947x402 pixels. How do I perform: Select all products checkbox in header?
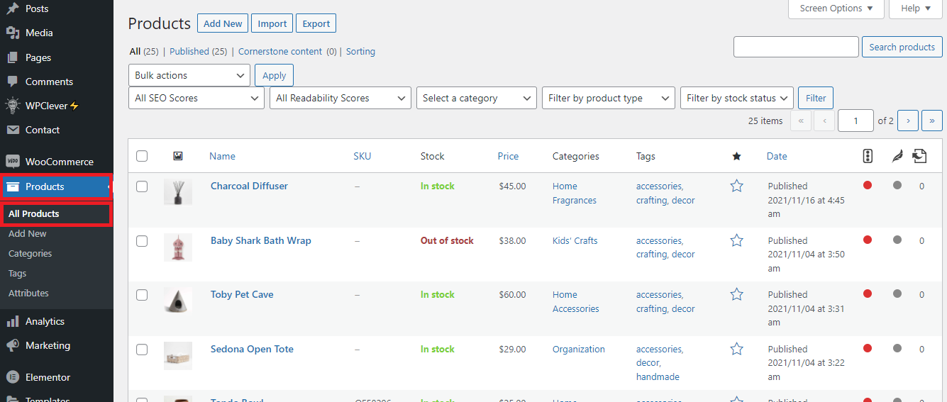pos(142,156)
